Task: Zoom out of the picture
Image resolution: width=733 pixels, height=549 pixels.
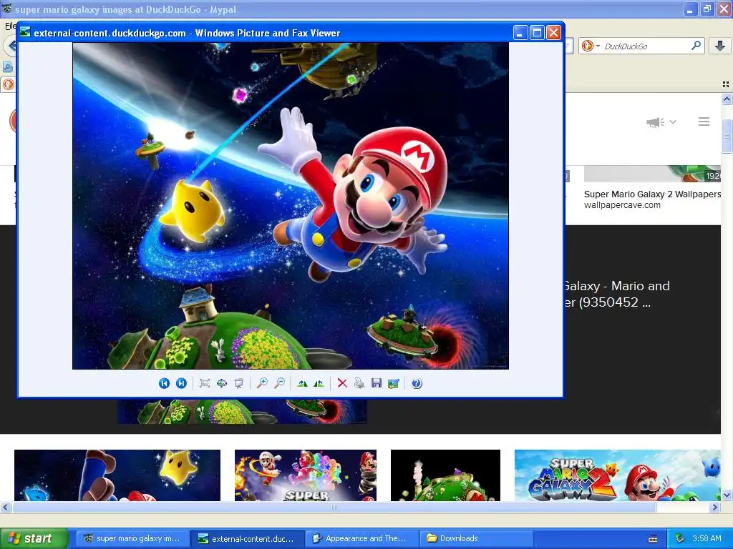Action: (280, 383)
